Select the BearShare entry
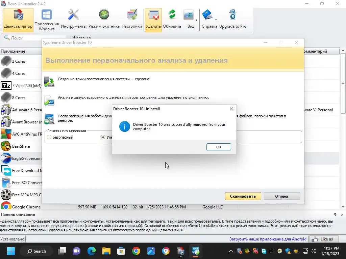This screenshot has height=259, width=346. click(x=21, y=146)
